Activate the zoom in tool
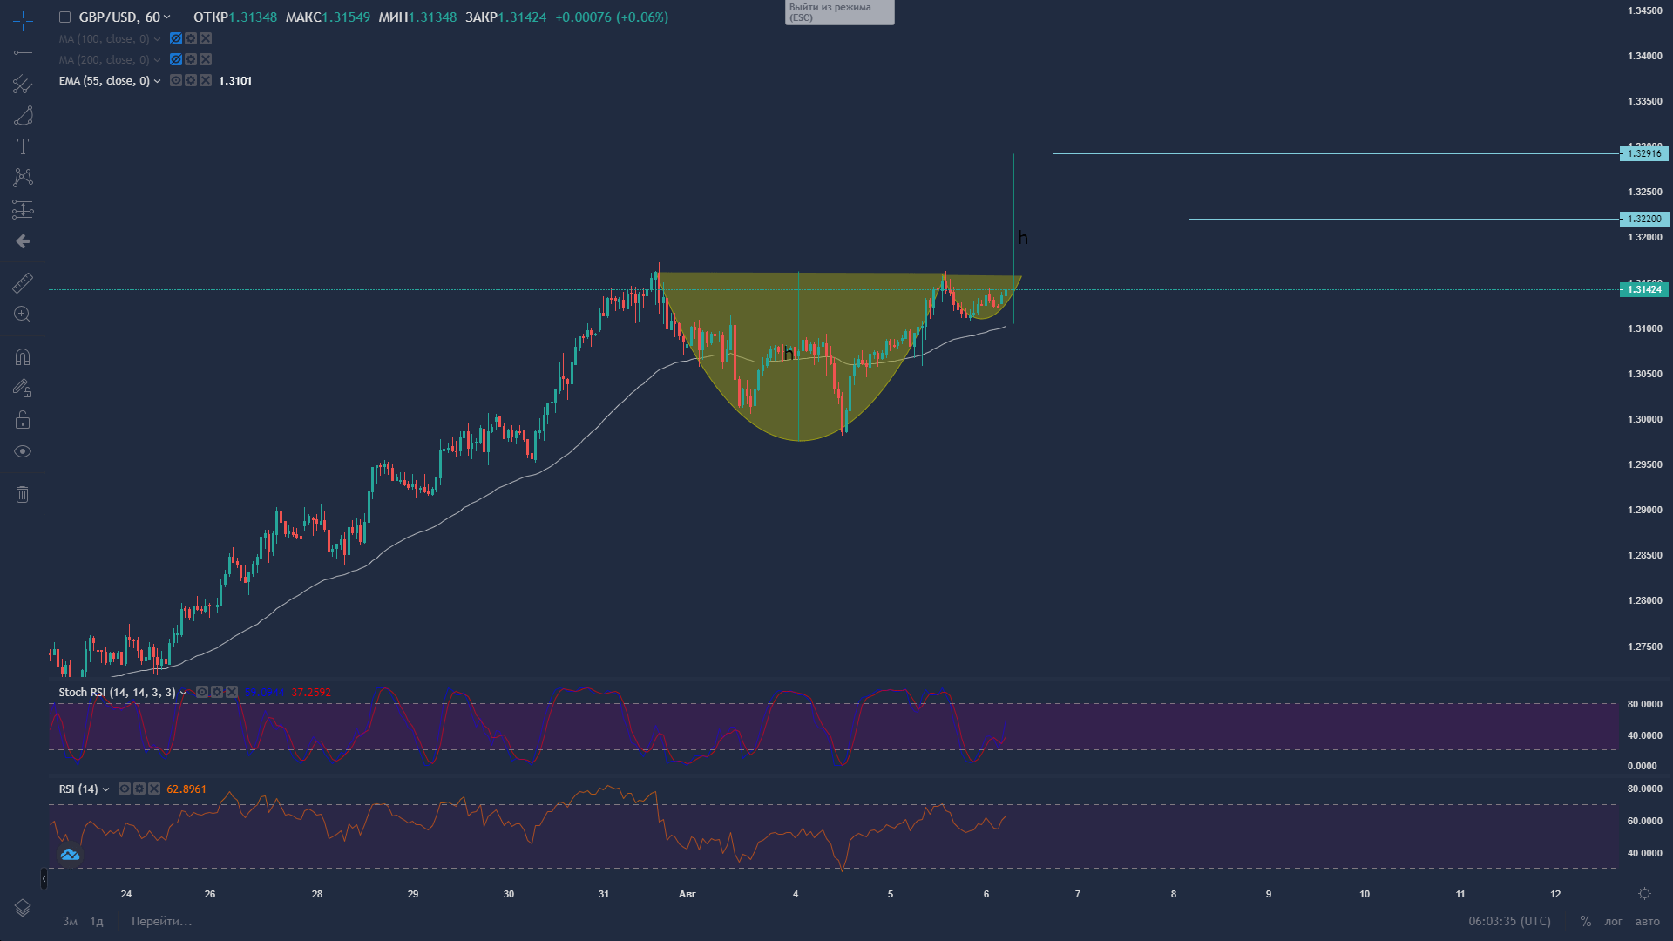Image resolution: width=1673 pixels, height=941 pixels. [x=23, y=315]
